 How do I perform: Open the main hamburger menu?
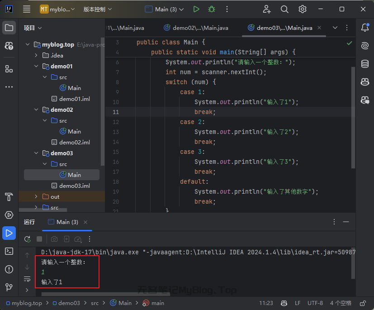(x=27, y=10)
